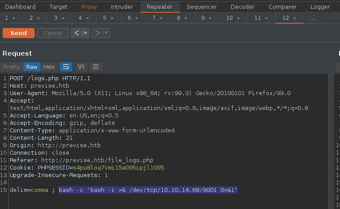Select Repeater sub-tab 11

[x=258, y=18]
